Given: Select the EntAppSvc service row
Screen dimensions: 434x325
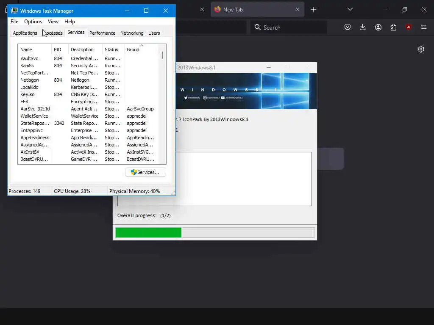Looking at the screenshot, I should click(x=88, y=130).
